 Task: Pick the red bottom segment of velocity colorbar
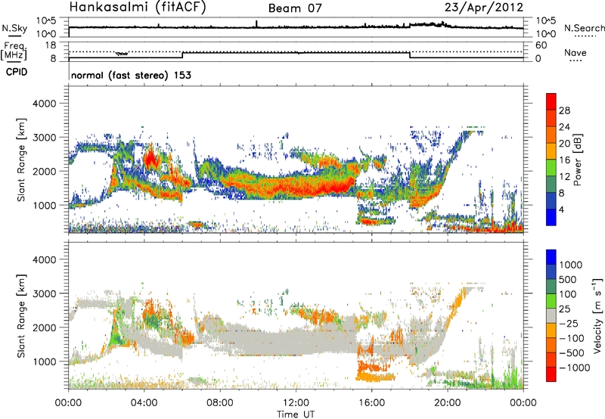coord(551,374)
